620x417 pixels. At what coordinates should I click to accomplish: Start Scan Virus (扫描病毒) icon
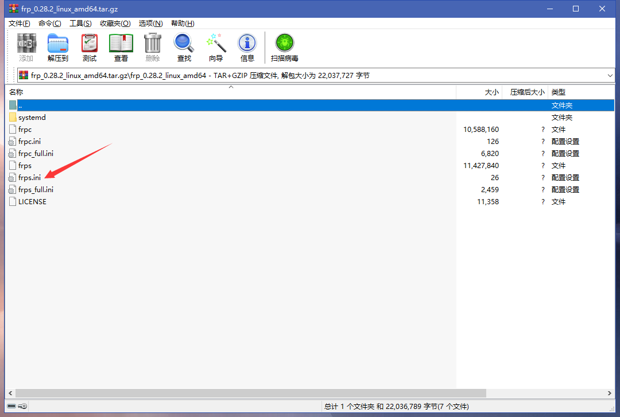(x=284, y=43)
